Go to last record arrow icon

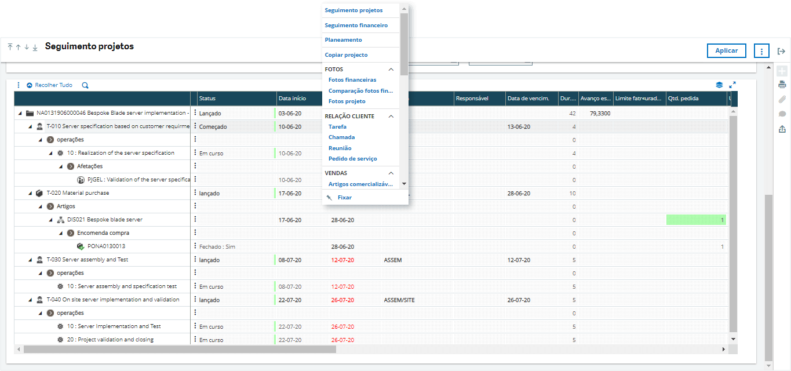tap(35, 47)
